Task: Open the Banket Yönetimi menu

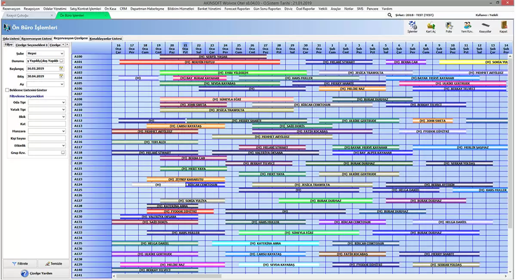Action: [209, 9]
